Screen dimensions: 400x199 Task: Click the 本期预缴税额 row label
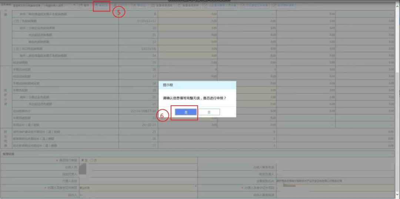point(21,118)
